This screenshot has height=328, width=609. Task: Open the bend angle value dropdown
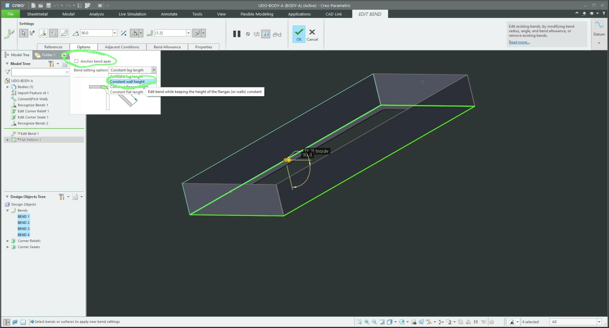pyautogui.click(x=115, y=33)
